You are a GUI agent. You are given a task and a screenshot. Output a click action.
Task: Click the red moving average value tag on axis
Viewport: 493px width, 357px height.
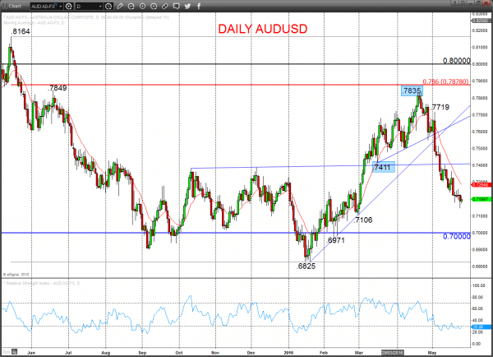[x=481, y=185]
